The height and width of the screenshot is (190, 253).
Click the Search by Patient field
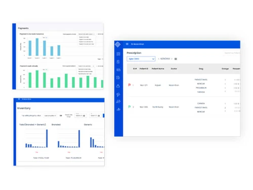point(232,53)
